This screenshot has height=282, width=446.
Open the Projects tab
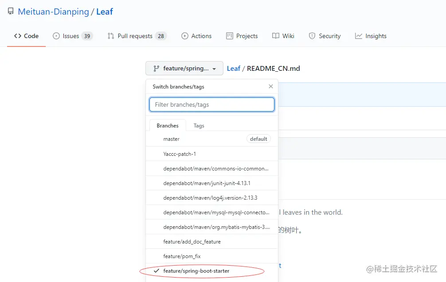point(242,36)
